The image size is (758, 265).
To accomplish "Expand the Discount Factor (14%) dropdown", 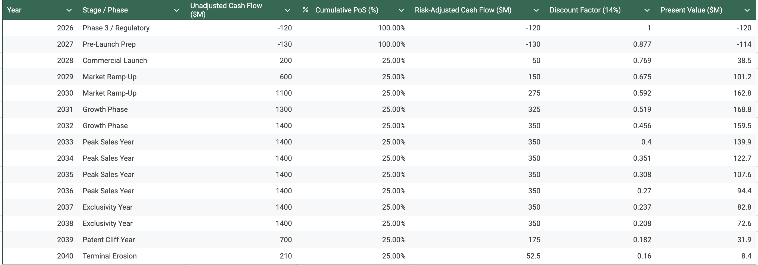I will [x=647, y=10].
